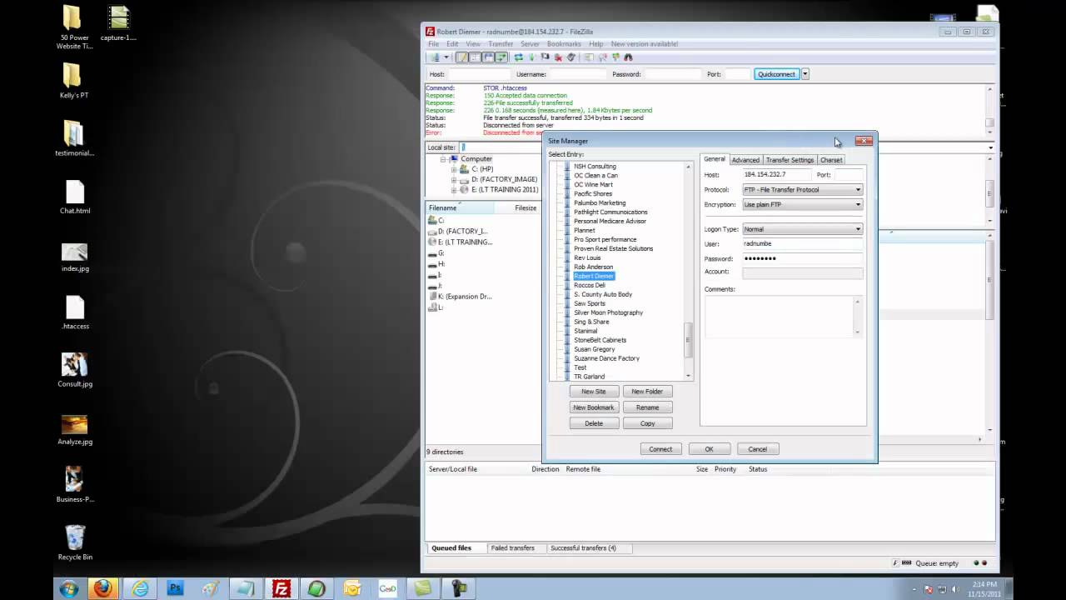Open the Transfer menu
Screen dimensions: 1066x600
coord(501,44)
